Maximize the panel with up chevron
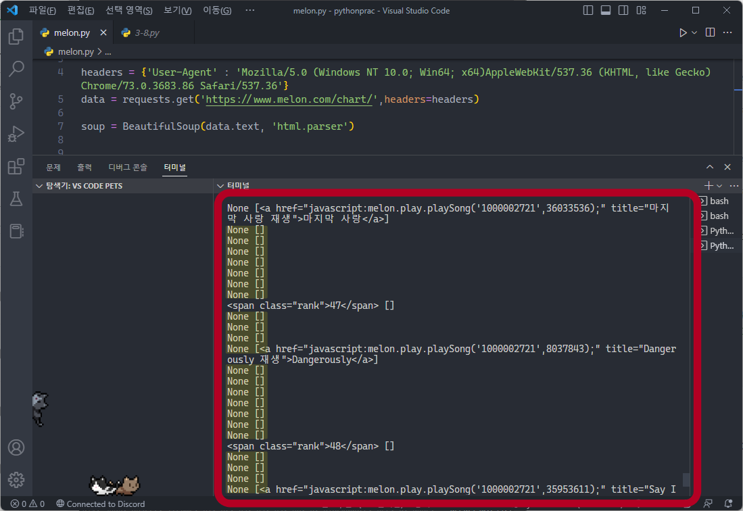Image resolution: width=743 pixels, height=511 pixels. (709, 167)
